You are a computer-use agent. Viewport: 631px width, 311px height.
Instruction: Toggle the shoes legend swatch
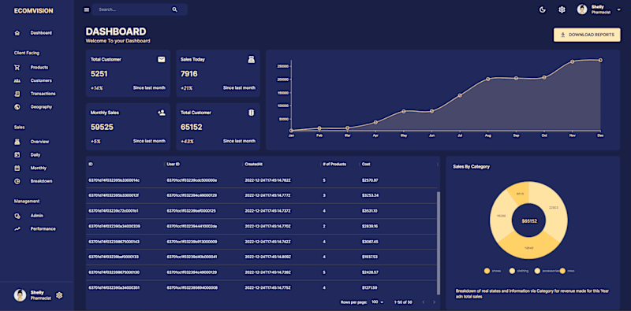(x=487, y=271)
